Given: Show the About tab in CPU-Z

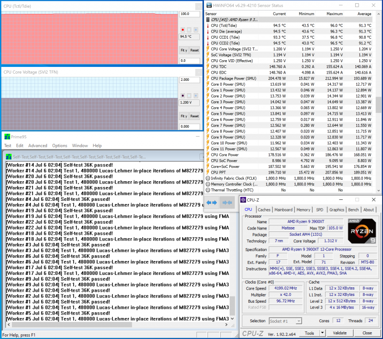Looking at the screenshot, I should click(369, 210).
